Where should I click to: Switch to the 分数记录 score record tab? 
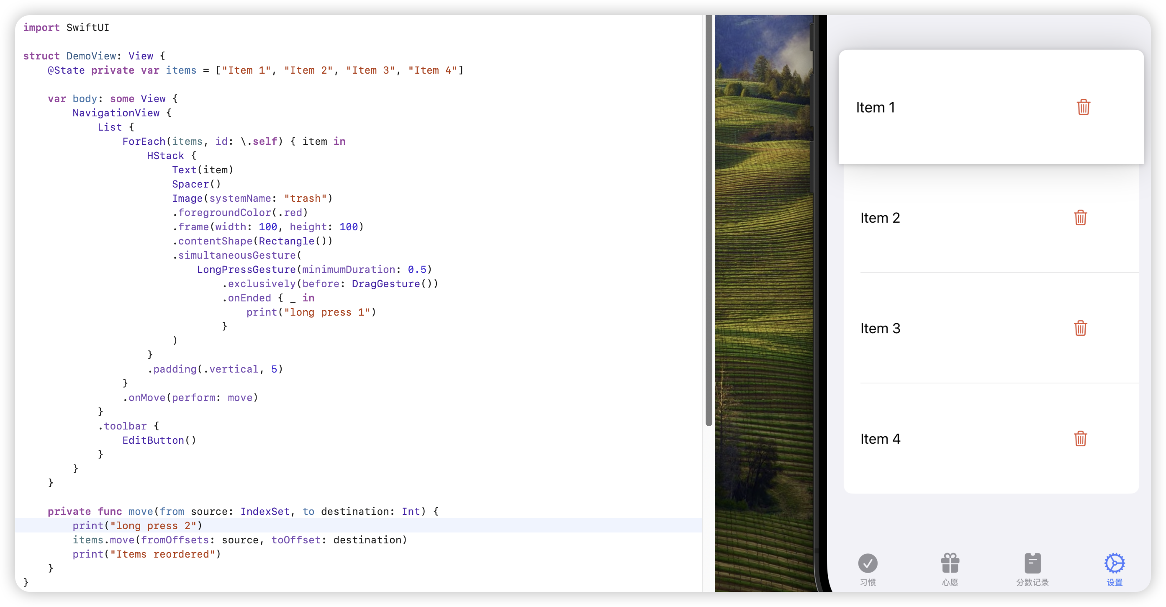click(1032, 569)
